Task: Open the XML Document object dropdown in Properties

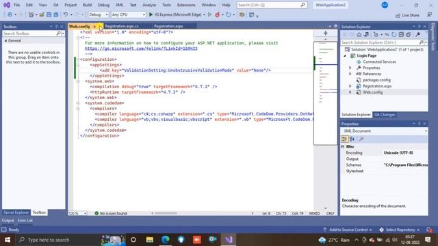Action: click(426, 131)
